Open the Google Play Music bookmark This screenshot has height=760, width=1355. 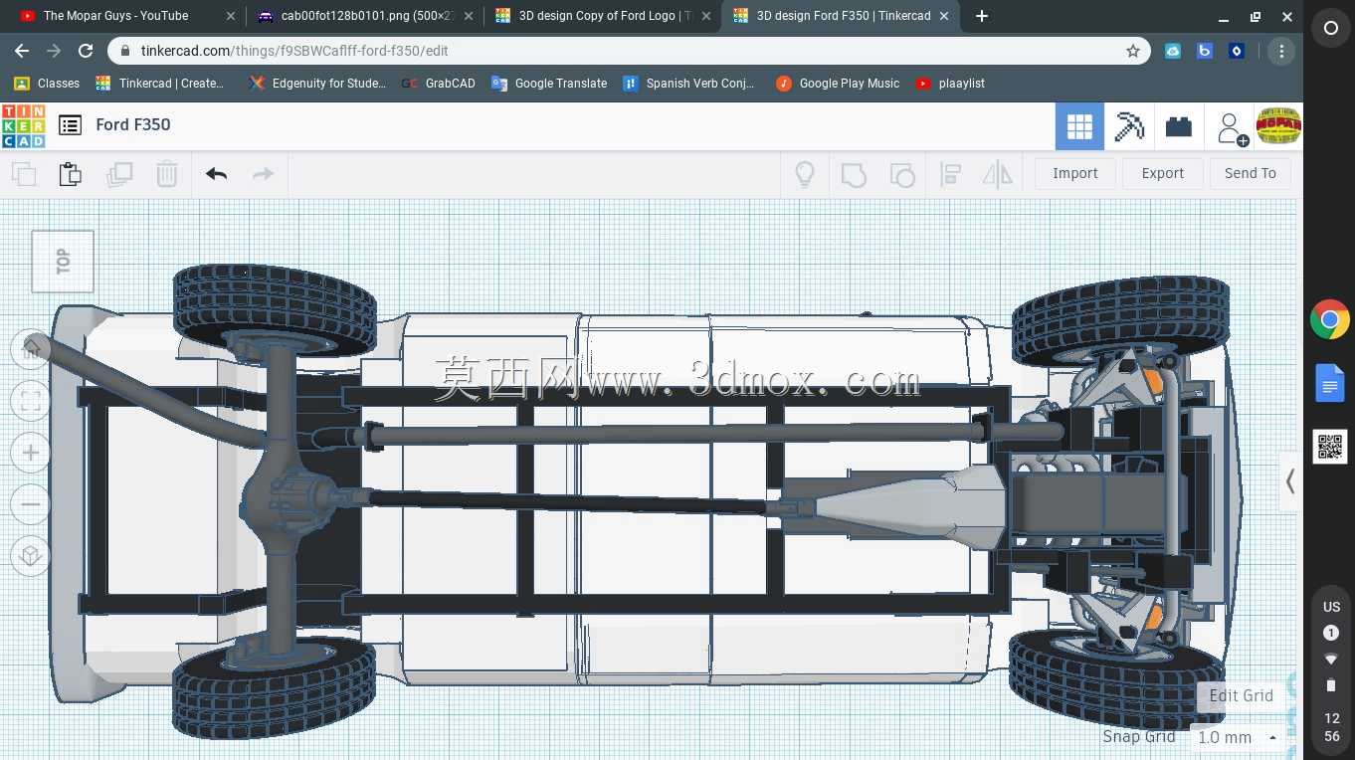(838, 84)
